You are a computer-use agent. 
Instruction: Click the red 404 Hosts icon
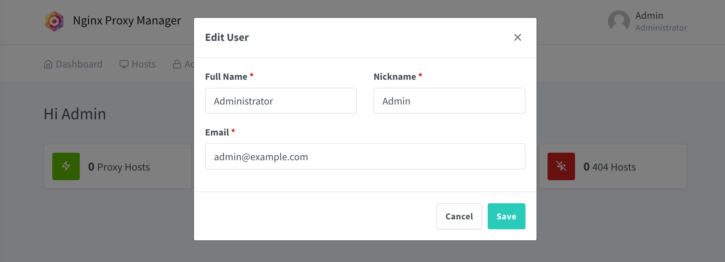click(x=561, y=166)
